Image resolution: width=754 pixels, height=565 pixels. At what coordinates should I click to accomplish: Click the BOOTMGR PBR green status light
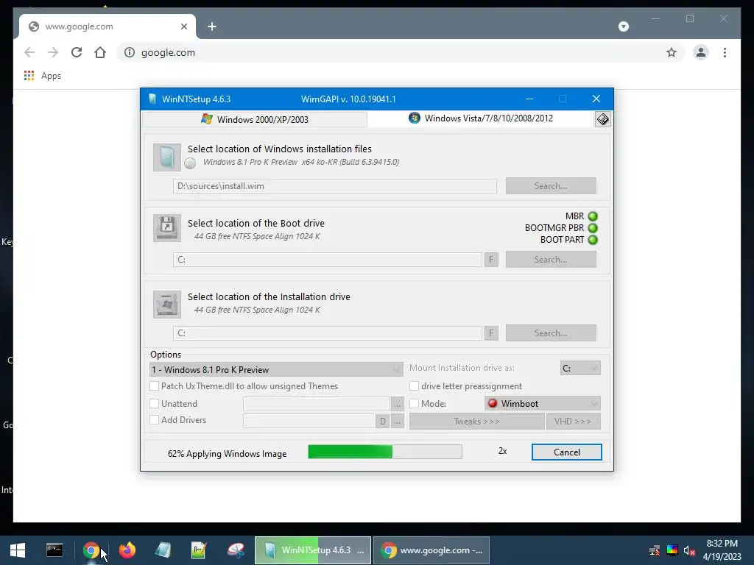(593, 228)
